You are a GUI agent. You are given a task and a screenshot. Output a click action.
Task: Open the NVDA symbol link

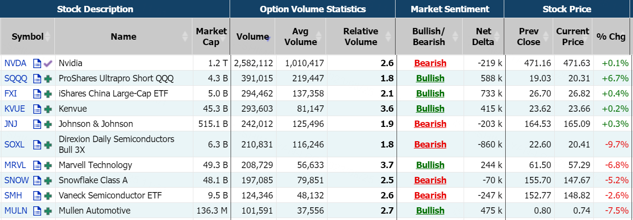click(15, 63)
